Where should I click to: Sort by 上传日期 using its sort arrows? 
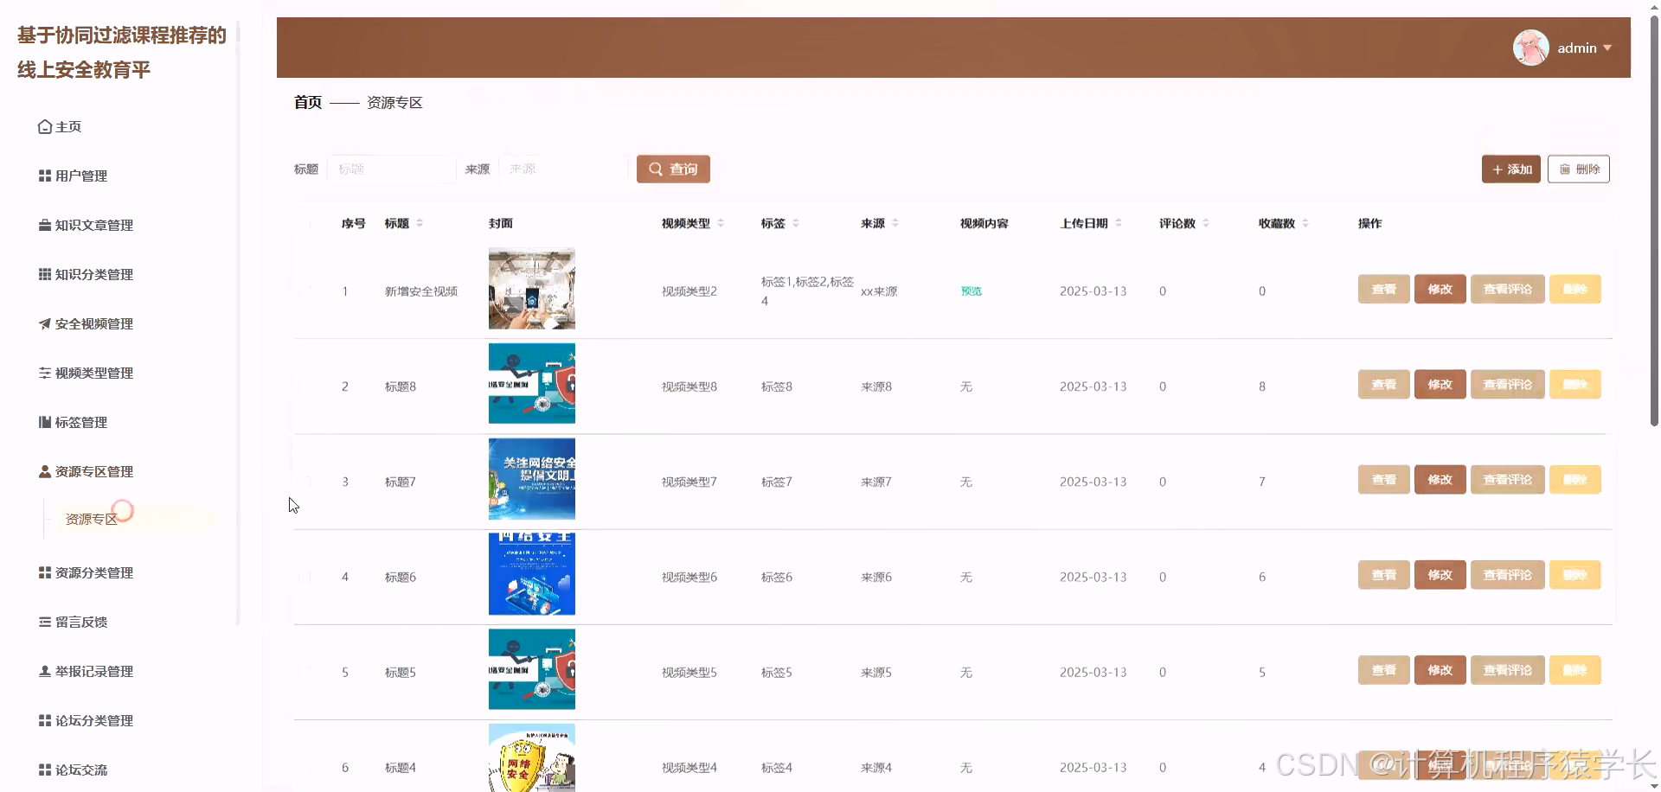(x=1119, y=222)
